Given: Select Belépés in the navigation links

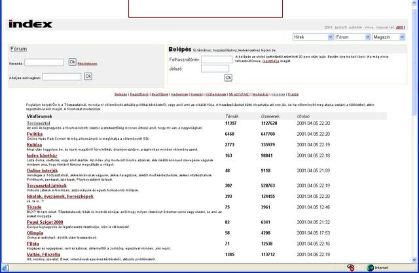Looking at the screenshot, I should (x=120, y=95).
